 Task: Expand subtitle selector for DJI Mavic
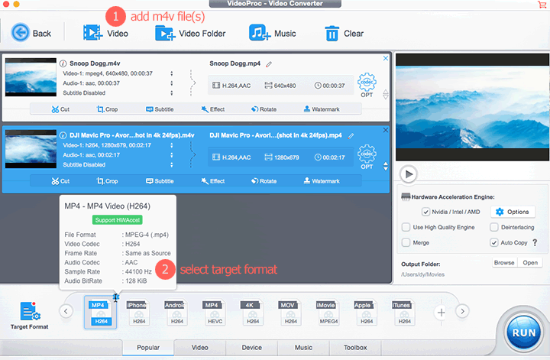(172, 165)
